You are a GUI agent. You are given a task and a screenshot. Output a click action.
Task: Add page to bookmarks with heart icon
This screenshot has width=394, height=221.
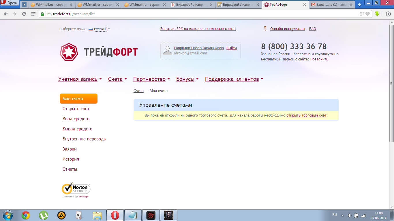point(367,14)
